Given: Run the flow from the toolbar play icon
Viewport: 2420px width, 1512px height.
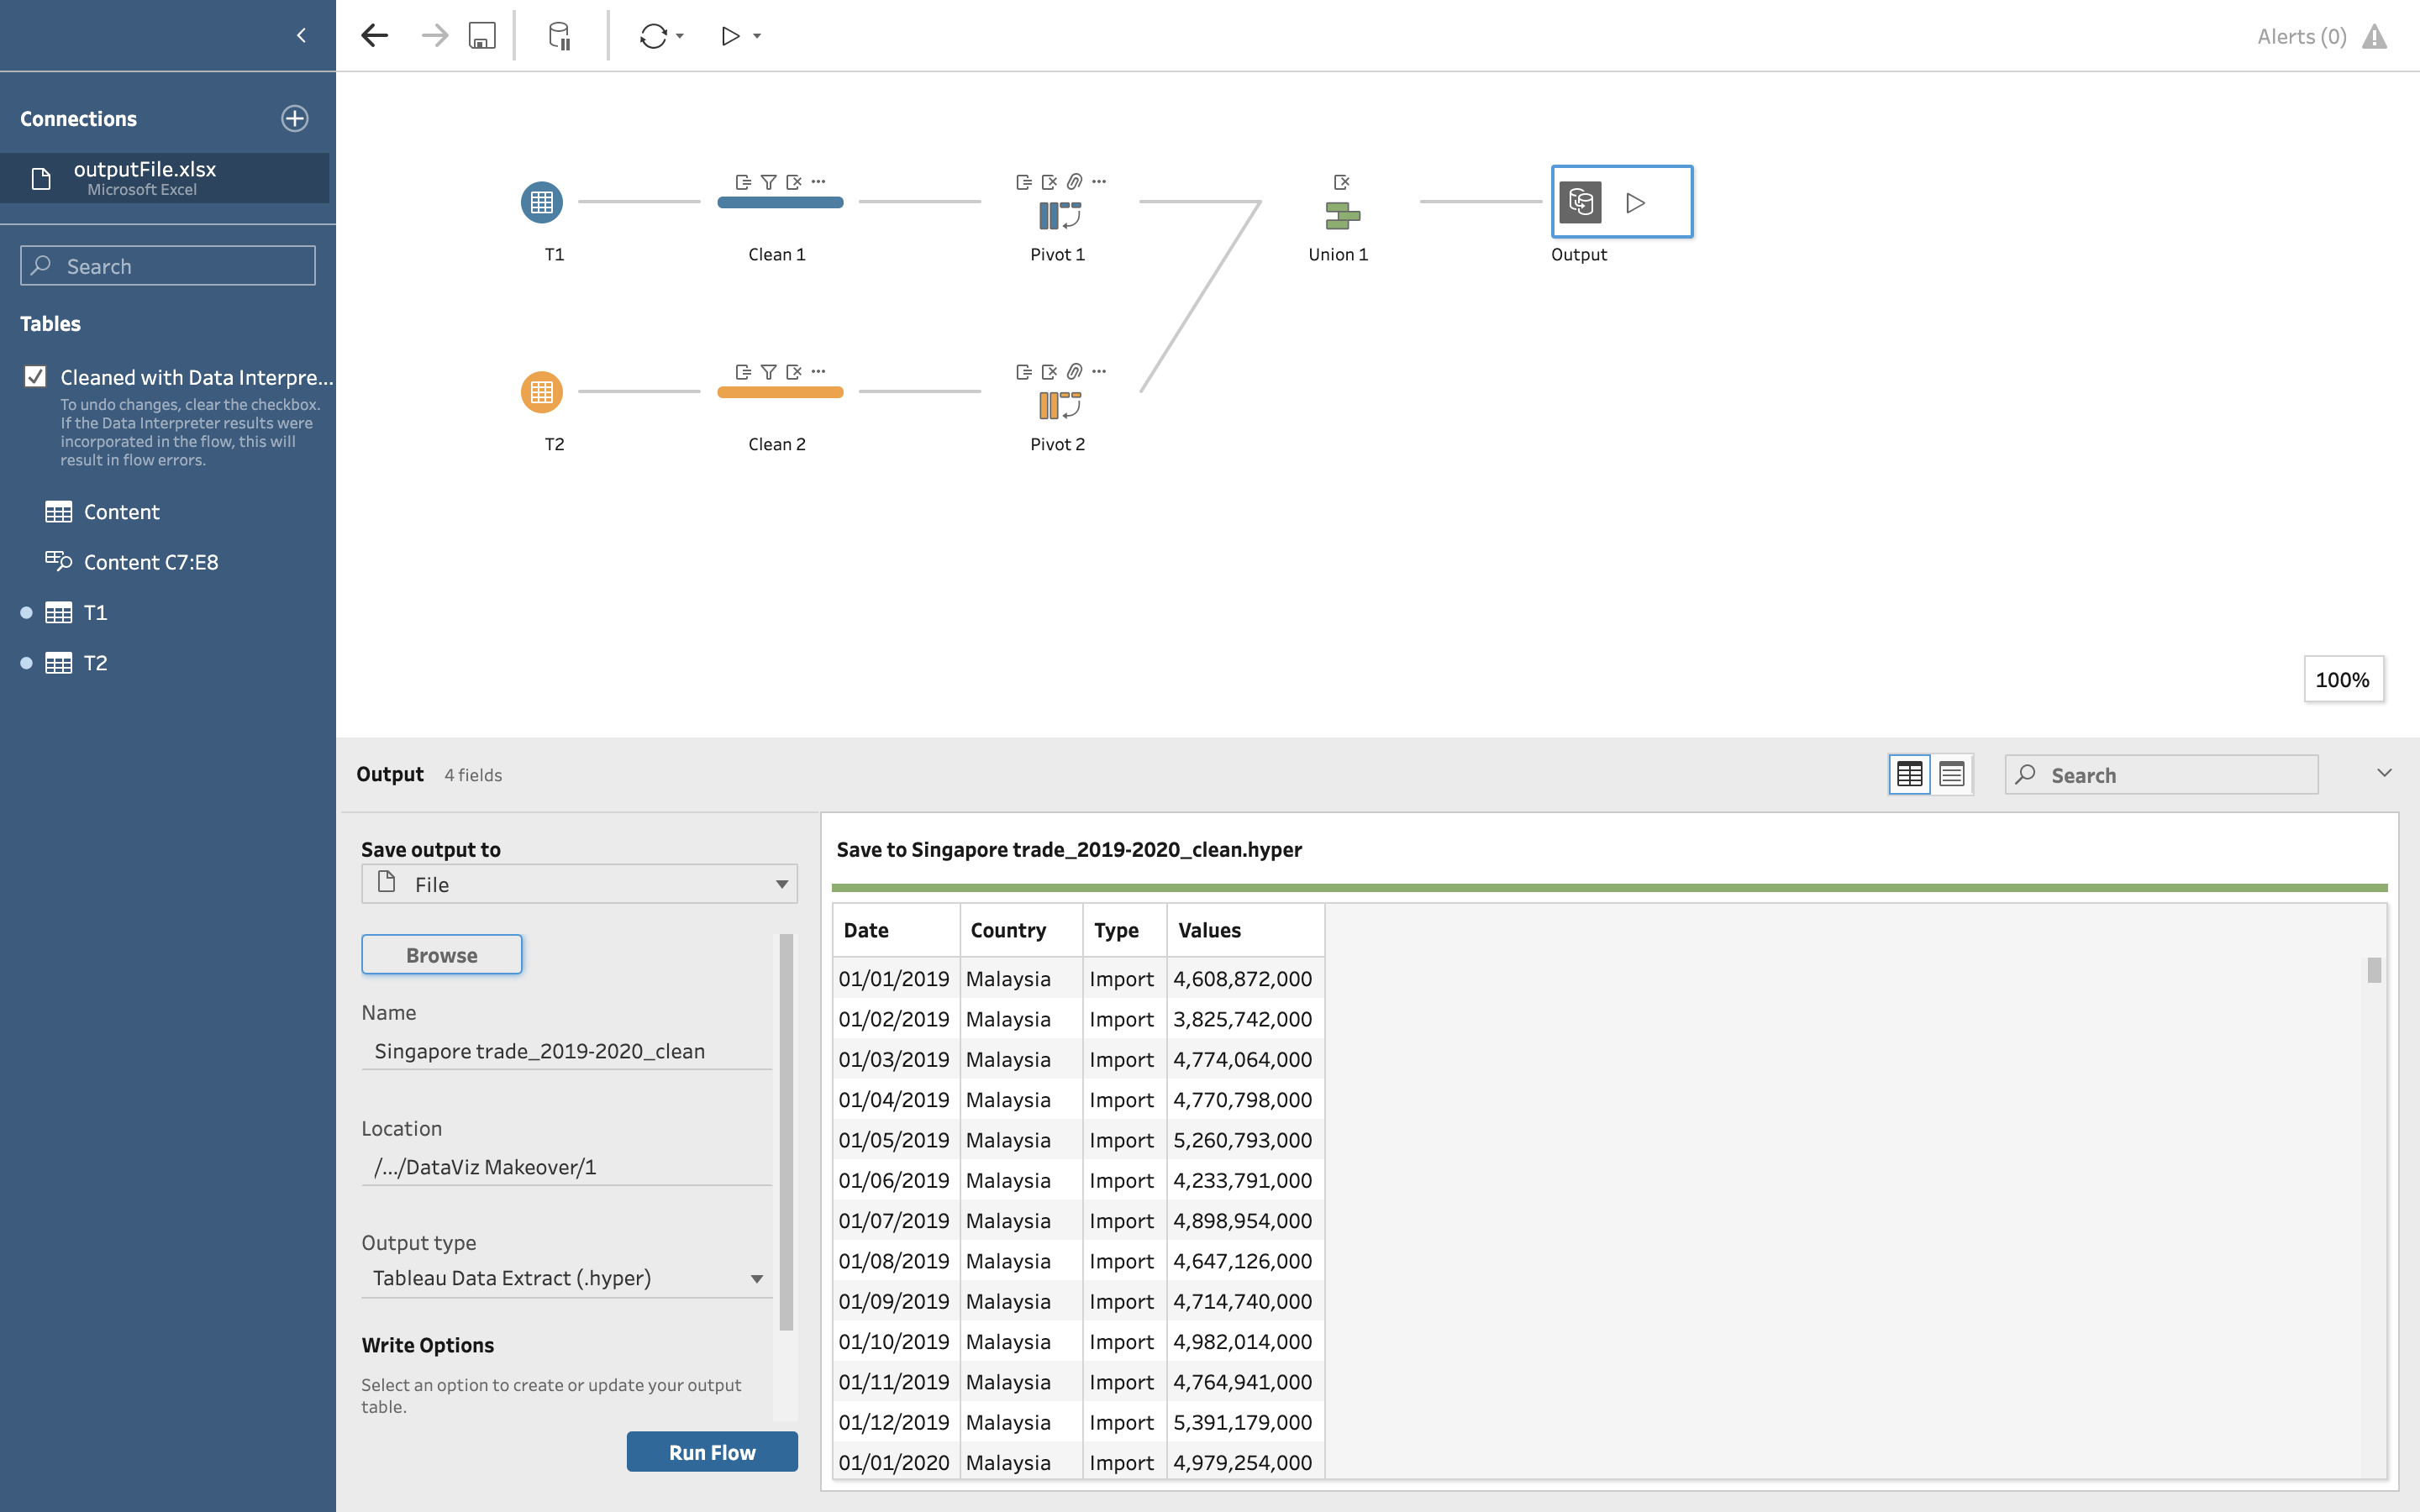Looking at the screenshot, I should pos(731,36).
